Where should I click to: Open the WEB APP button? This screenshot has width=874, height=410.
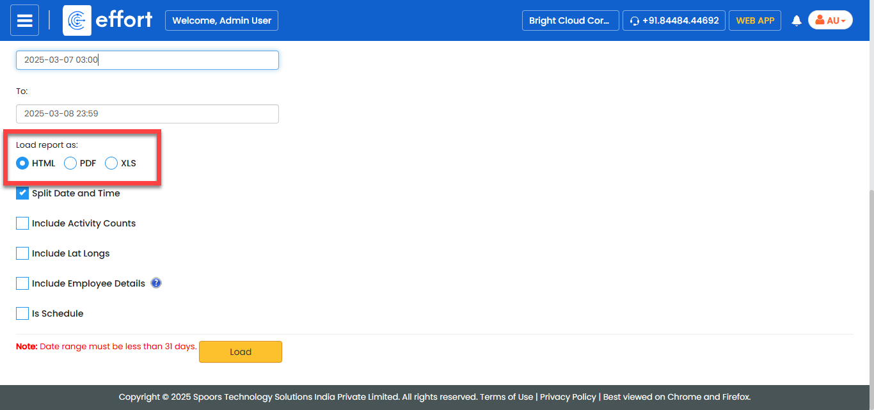(x=755, y=20)
